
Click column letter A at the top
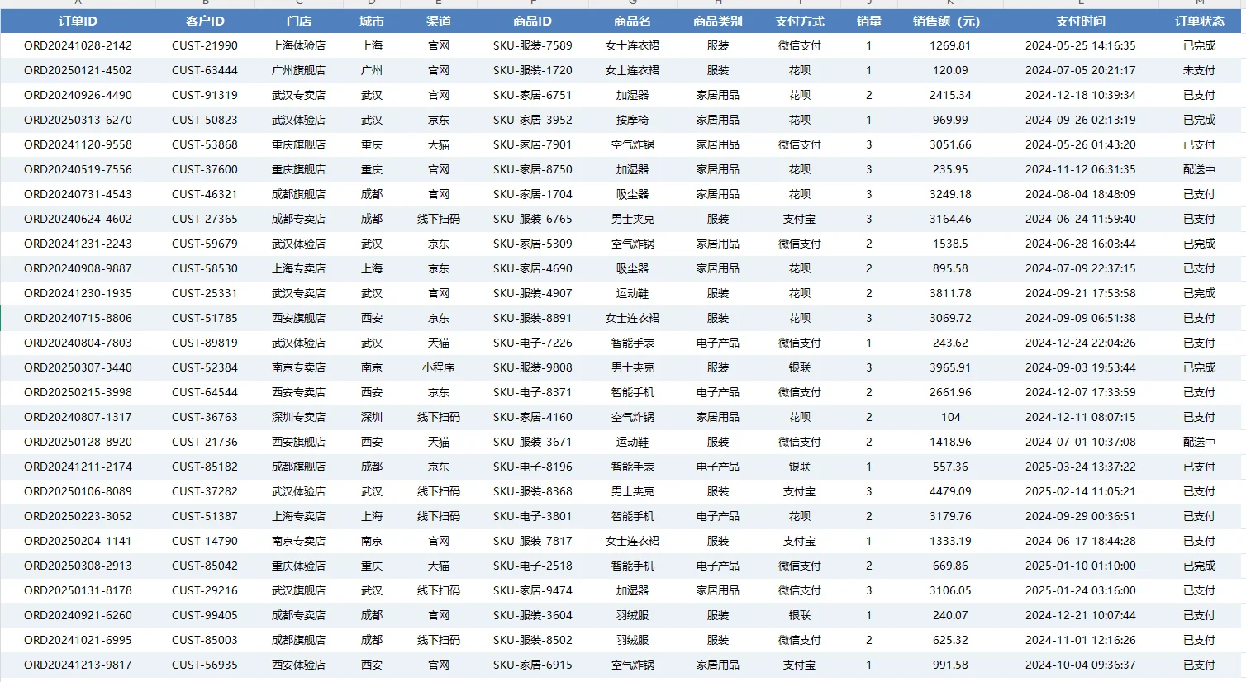pos(77,4)
